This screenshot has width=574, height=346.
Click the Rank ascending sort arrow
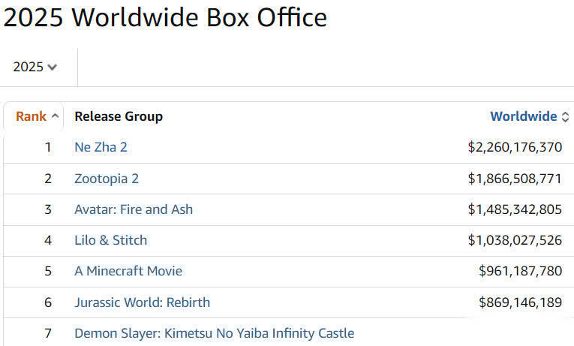(x=55, y=116)
